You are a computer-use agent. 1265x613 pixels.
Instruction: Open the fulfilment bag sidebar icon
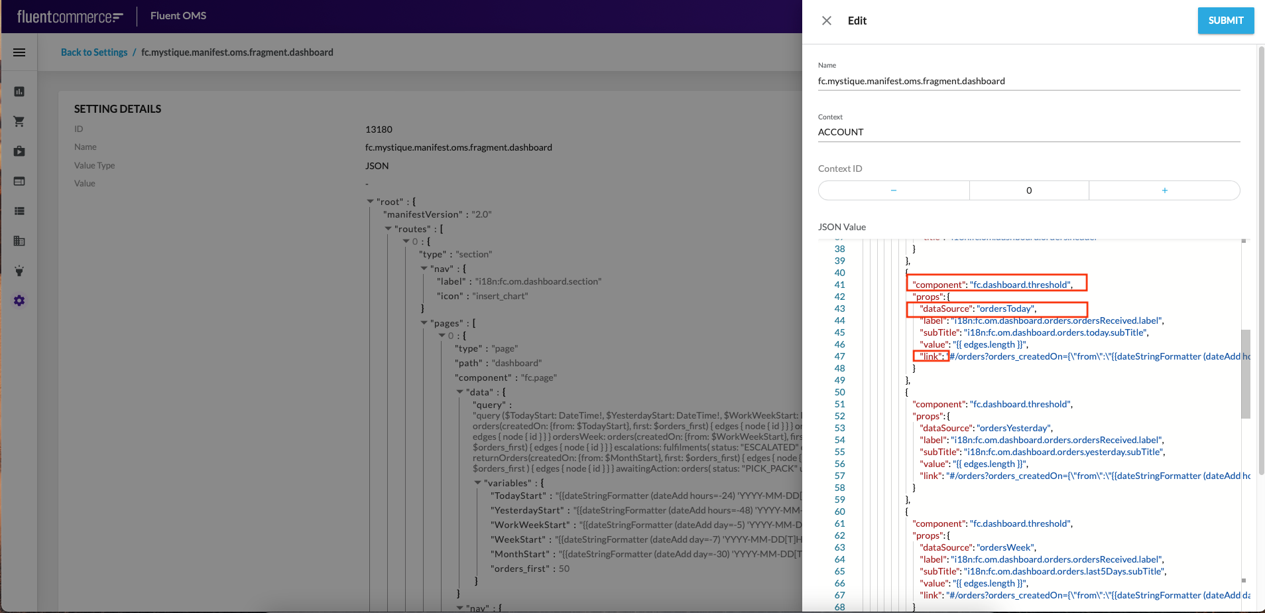pyautogui.click(x=19, y=151)
